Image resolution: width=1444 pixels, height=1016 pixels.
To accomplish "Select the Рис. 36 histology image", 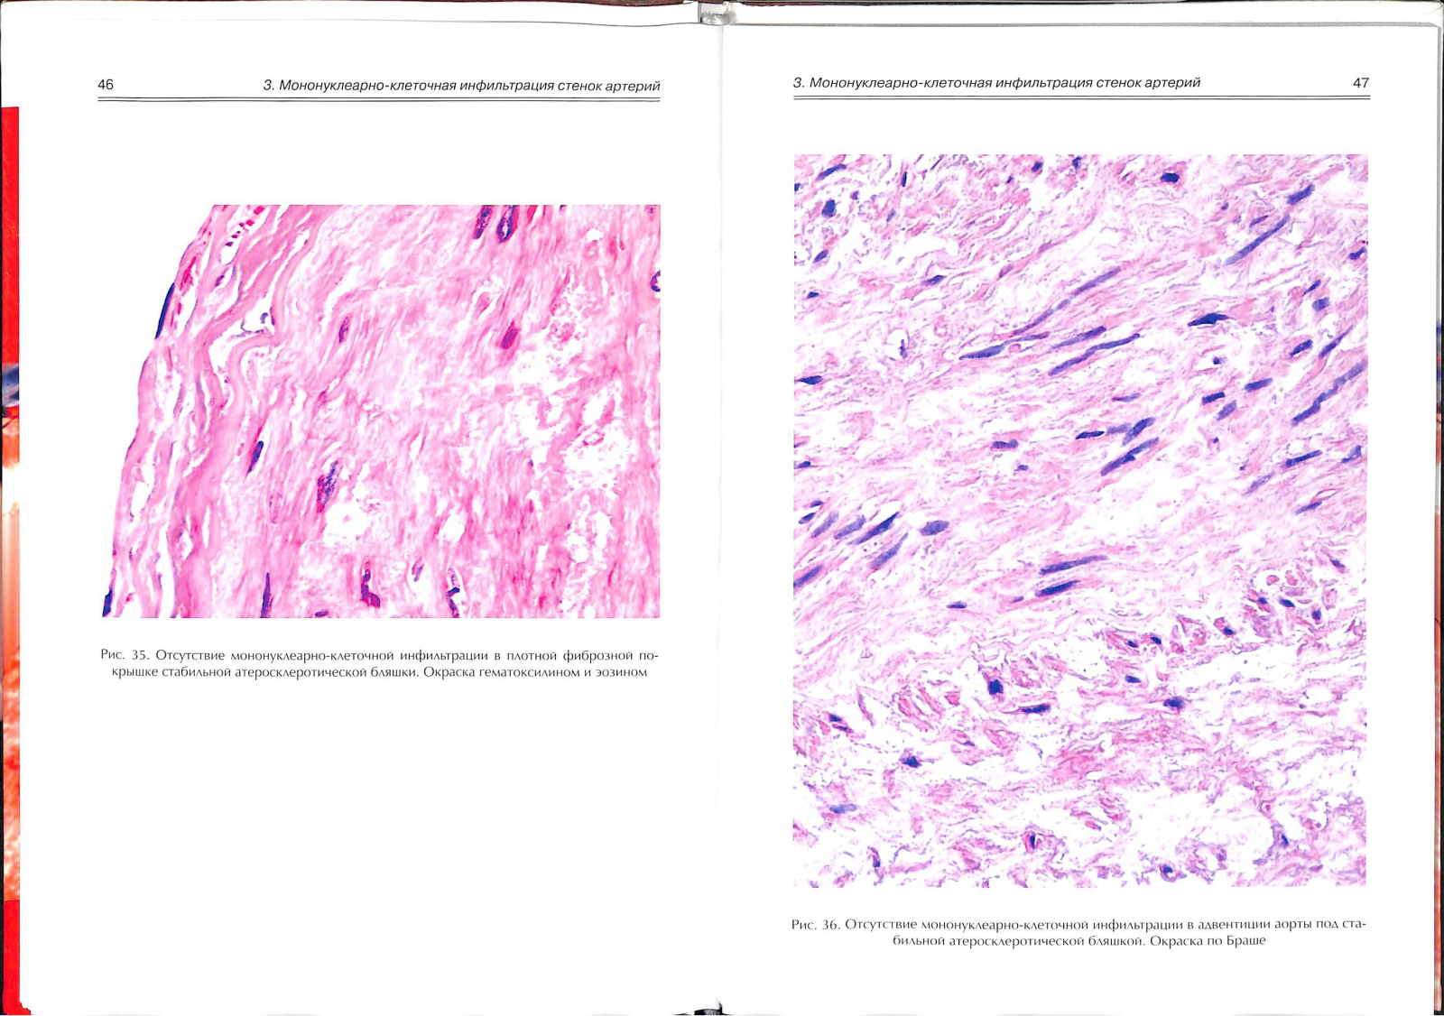I will (1080, 521).
